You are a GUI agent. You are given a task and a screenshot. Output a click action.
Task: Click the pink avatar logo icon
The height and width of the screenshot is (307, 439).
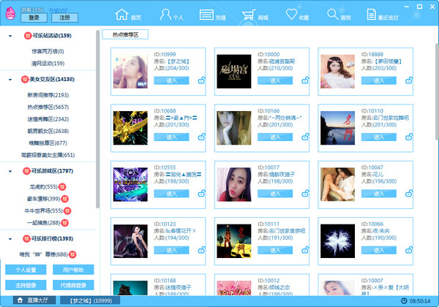click(12, 12)
